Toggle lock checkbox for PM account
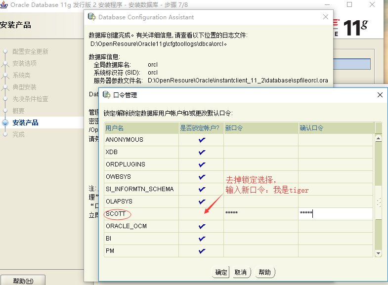This screenshot has height=285, width=388. coord(202,251)
